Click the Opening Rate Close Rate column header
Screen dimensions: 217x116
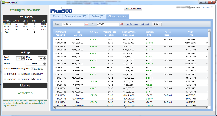coord(110,33)
